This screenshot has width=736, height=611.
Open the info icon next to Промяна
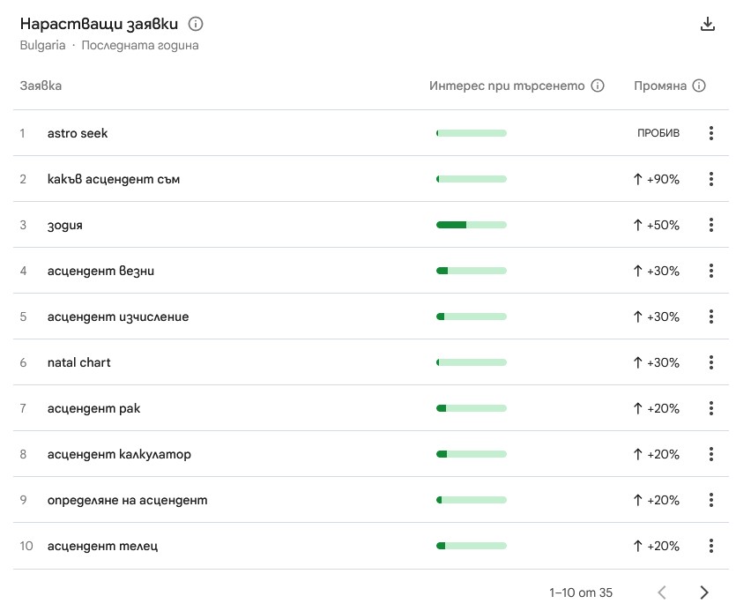pyautogui.click(x=699, y=86)
